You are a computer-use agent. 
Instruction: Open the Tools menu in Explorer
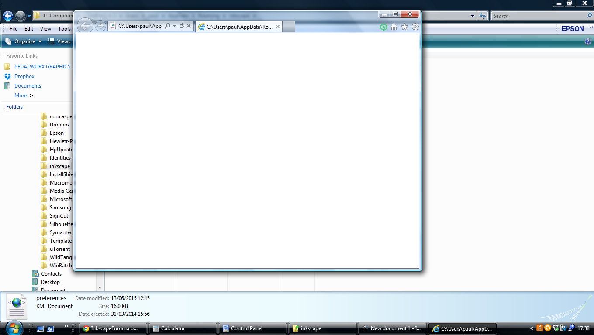tap(64, 28)
